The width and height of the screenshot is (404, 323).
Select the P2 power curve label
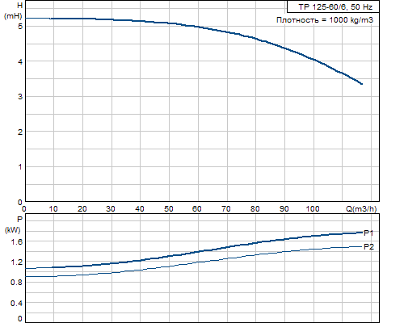click(x=368, y=247)
